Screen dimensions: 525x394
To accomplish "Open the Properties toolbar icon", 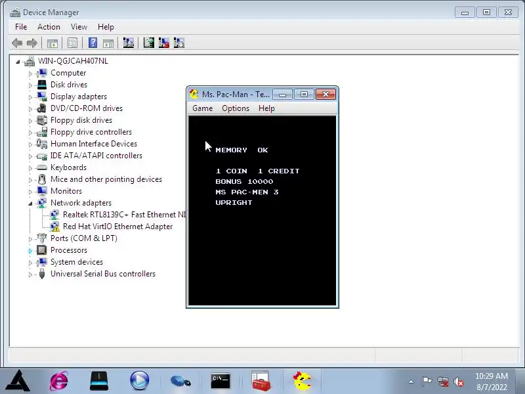I will (x=72, y=43).
